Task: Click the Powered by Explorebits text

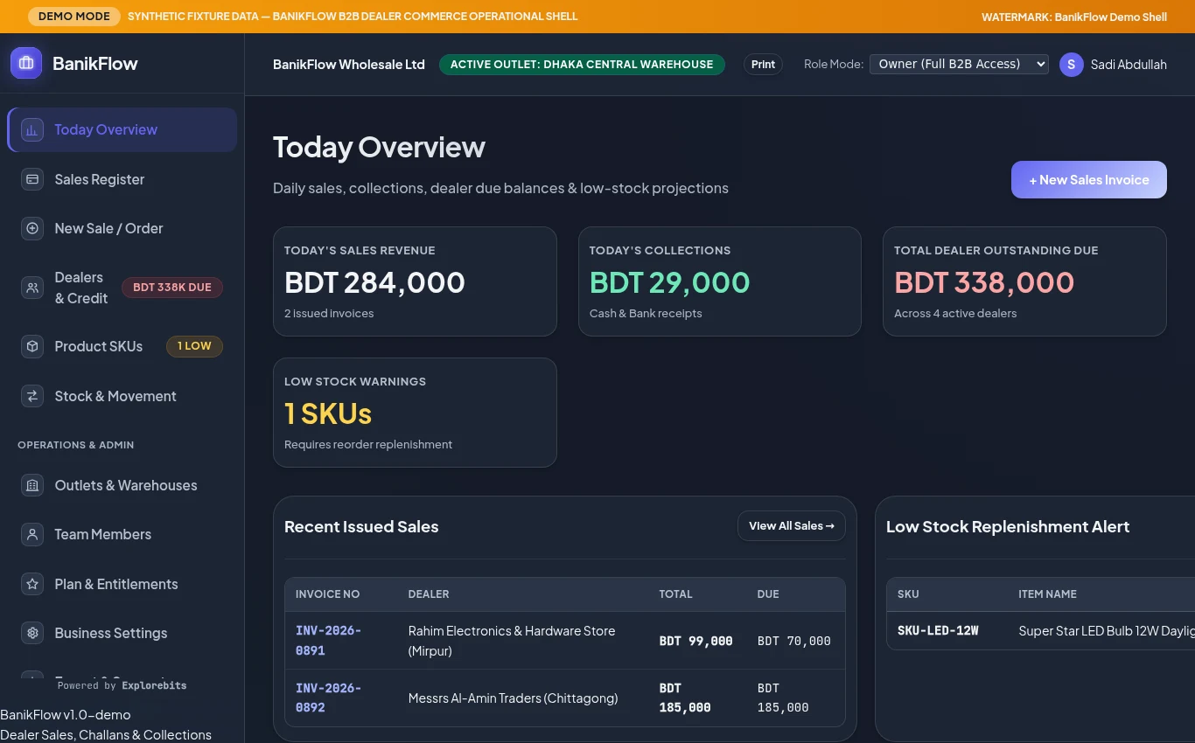Action: tap(122, 685)
